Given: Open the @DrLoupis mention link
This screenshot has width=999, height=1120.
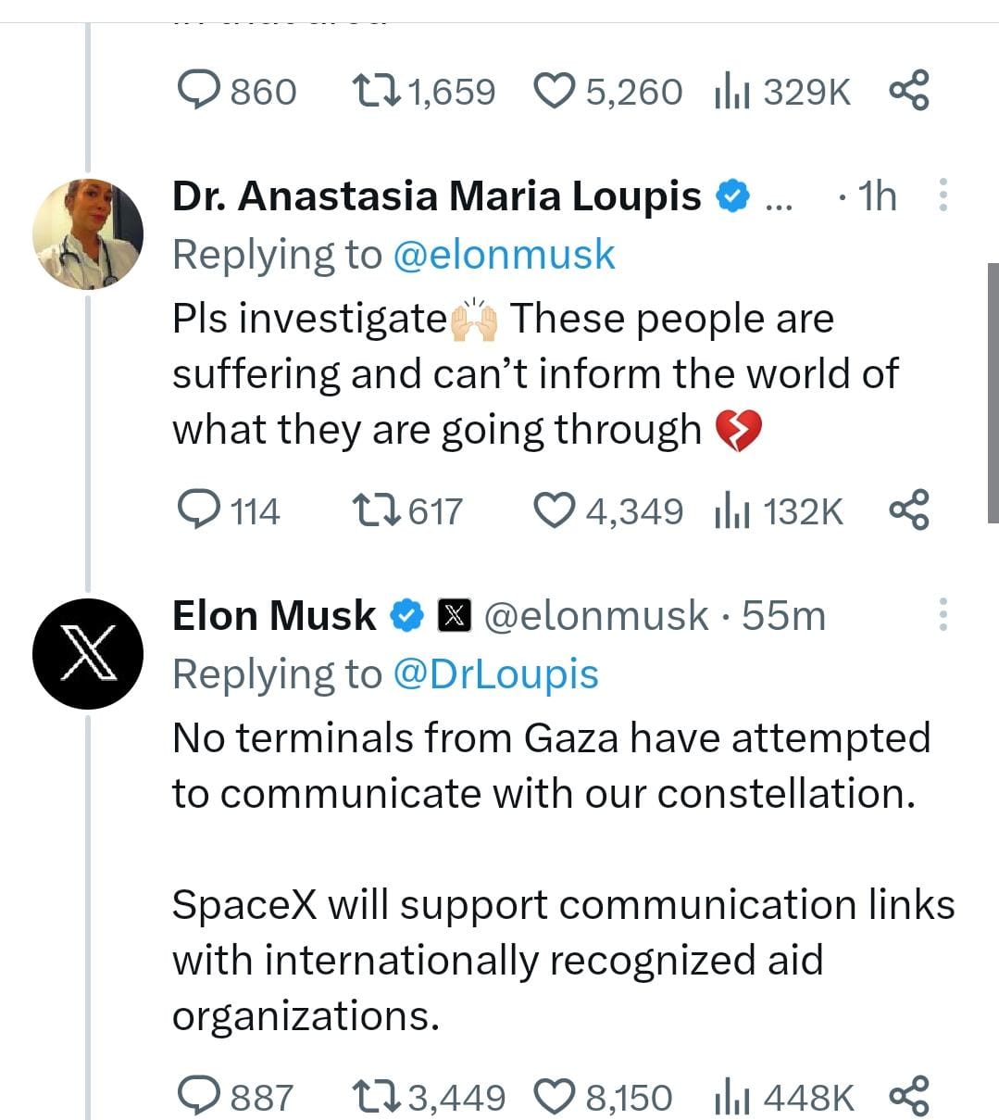Looking at the screenshot, I should pyautogui.click(x=495, y=674).
